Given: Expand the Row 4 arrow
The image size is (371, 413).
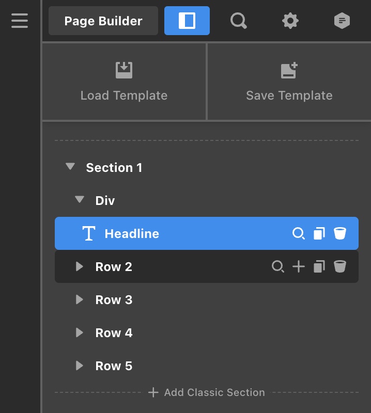Looking at the screenshot, I should [x=79, y=332].
